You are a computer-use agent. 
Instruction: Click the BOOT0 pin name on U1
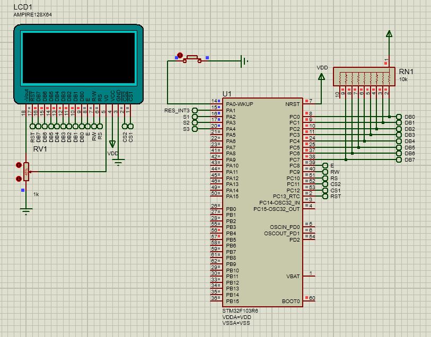coord(291,301)
